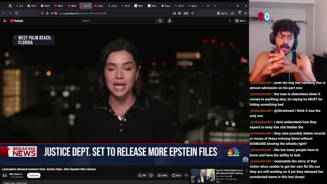The width and height of the screenshot is (327, 184).
Task: Click the autoplay blocked icon in address bar
Action: (x=56, y=13)
